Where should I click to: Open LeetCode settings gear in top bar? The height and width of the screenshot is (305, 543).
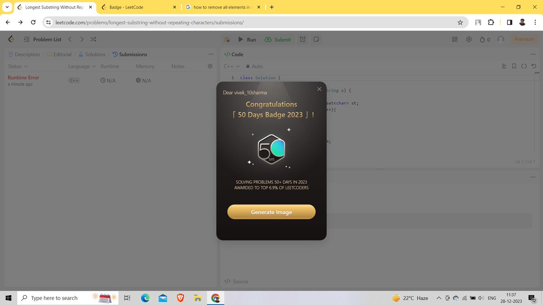coord(469,39)
